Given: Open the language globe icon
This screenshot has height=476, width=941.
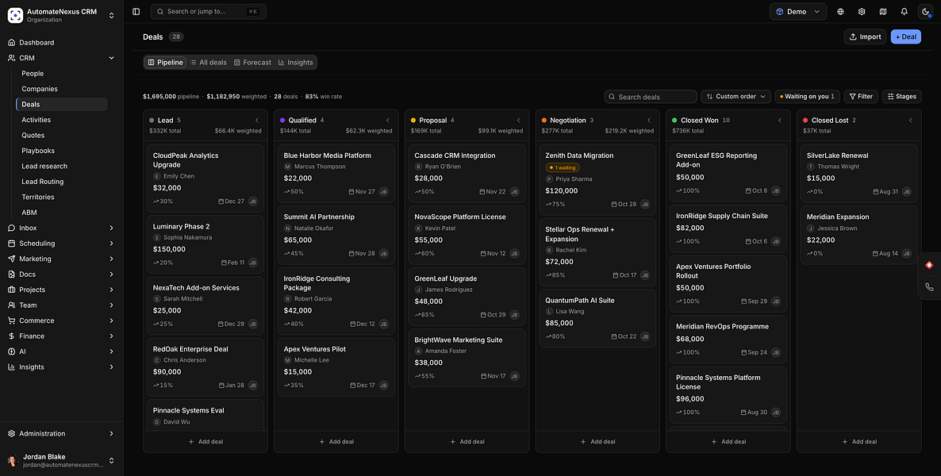Looking at the screenshot, I should (840, 11).
